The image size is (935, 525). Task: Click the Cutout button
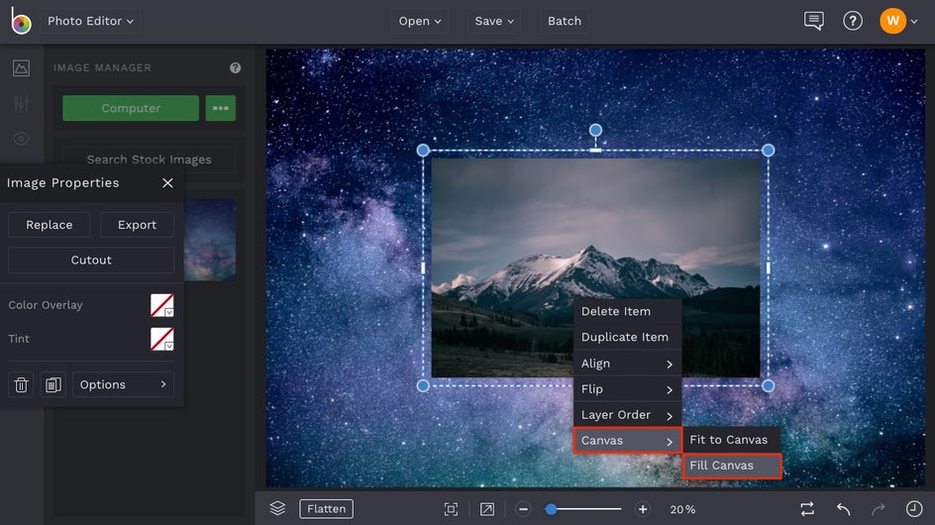(x=91, y=261)
